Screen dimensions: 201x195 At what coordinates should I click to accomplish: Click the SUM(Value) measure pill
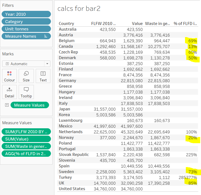26,139
